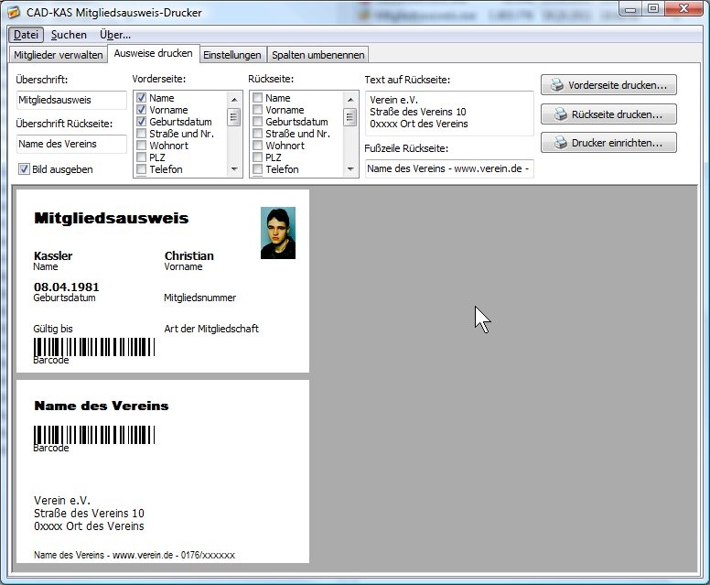Enable Wohnort in the Rückseite list

click(x=258, y=146)
